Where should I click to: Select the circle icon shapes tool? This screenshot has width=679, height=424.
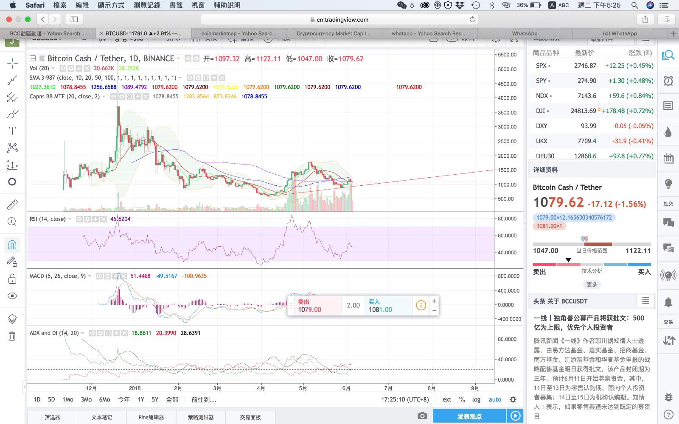(12, 182)
